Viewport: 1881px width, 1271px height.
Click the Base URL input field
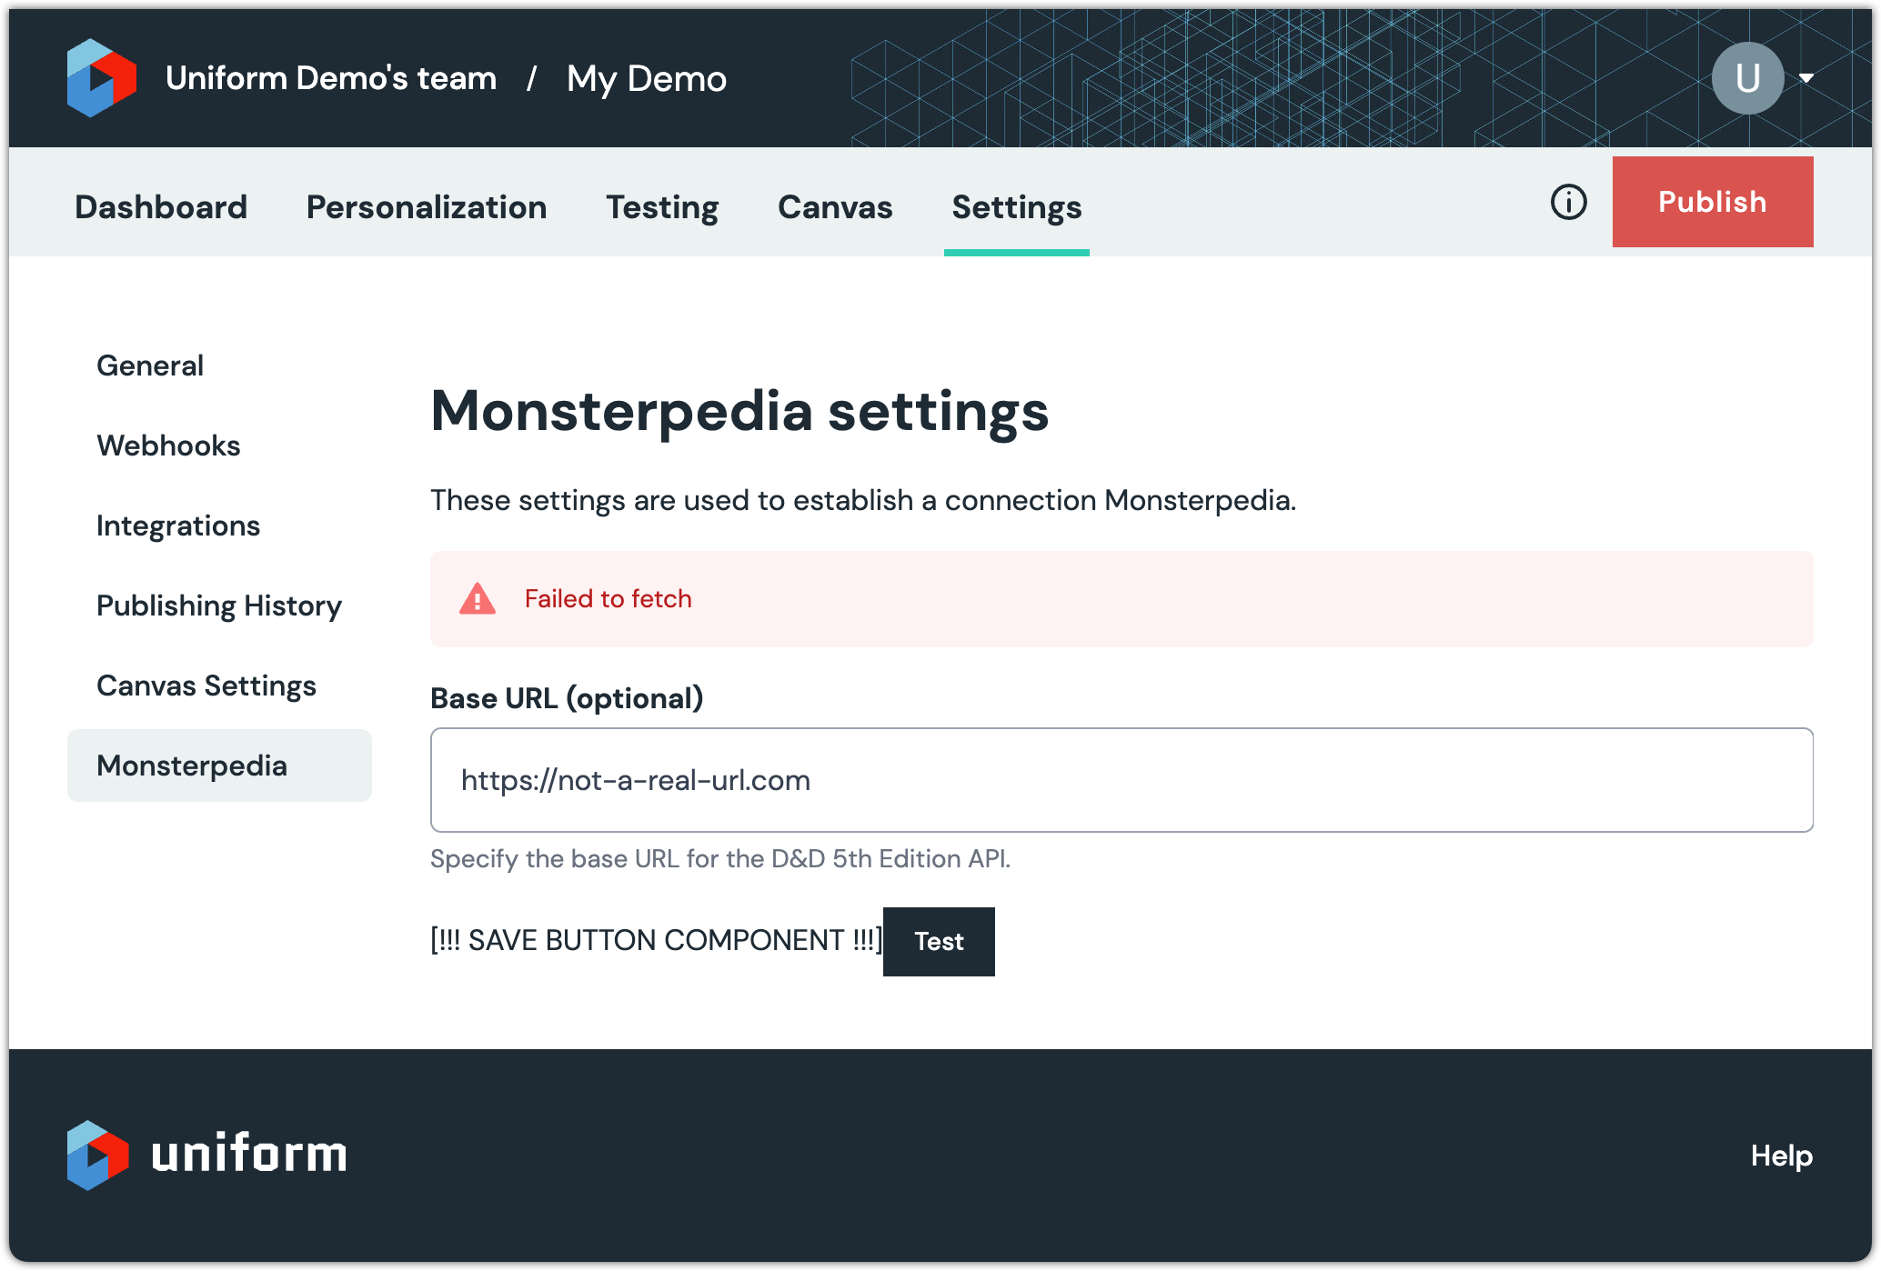[1121, 780]
